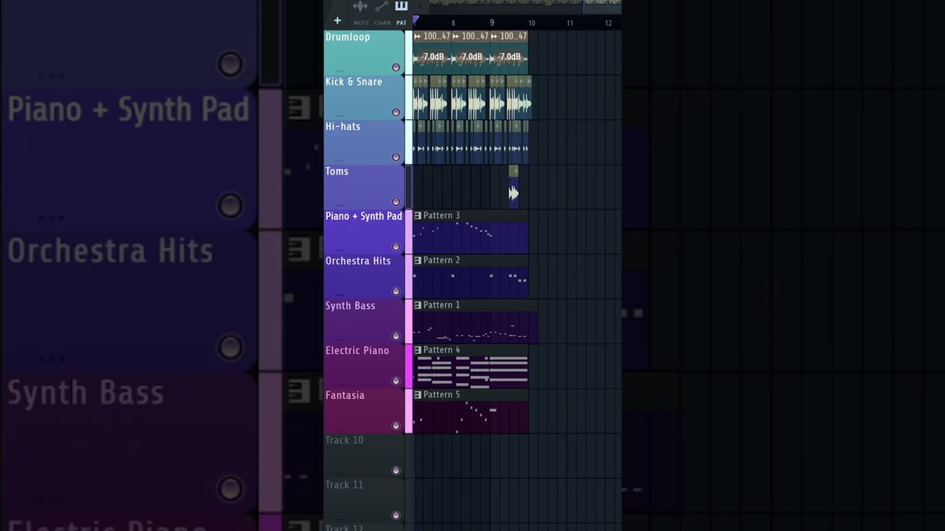Screen dimensions: 945x531
Task: Click the Drumloop track color strip
Action: [409, 52]
